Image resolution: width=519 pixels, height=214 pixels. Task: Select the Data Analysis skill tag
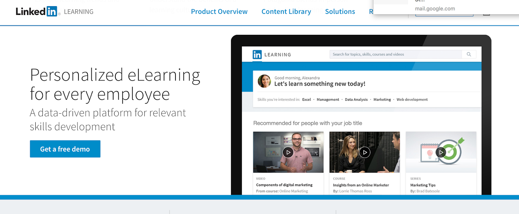tap(356, 100)
